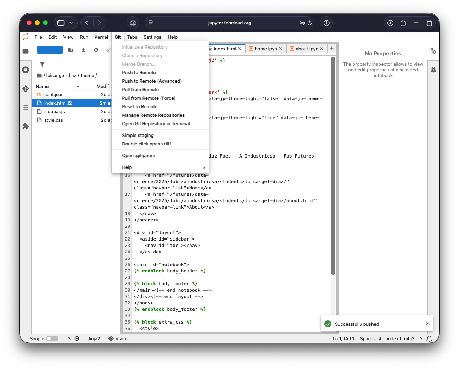Open the Tabs menu
This screenshot has width=459, height=369.
132,37
